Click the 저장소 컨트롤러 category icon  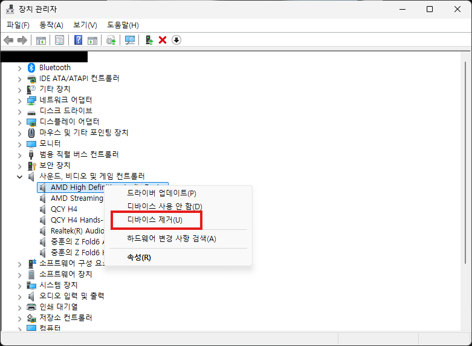(x=31, y=318)
